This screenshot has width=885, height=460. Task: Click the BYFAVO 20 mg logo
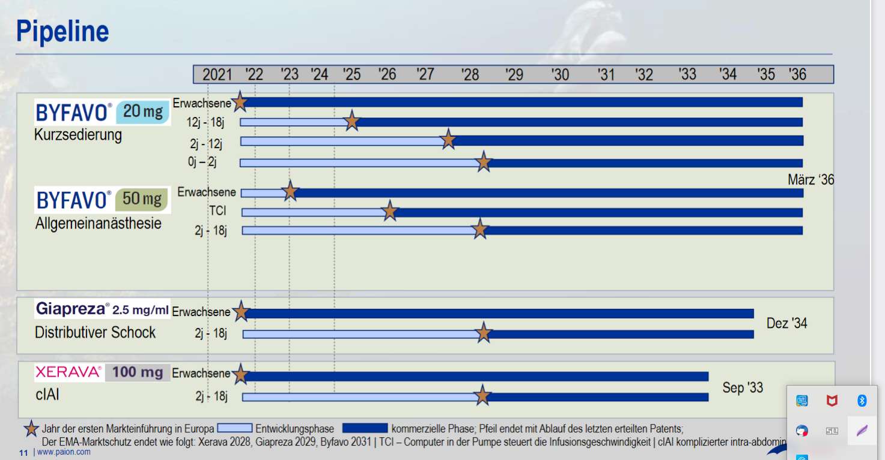pos(102,112)
